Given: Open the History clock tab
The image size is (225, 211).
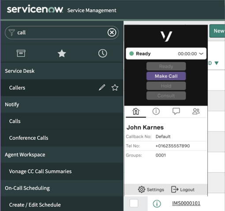Looking at the screenshot, I should click(x=102, y=53).
